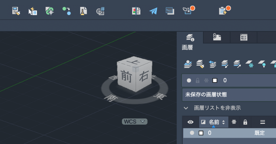Click white color swatch in current layer dropdown

[x=215, y=80]
